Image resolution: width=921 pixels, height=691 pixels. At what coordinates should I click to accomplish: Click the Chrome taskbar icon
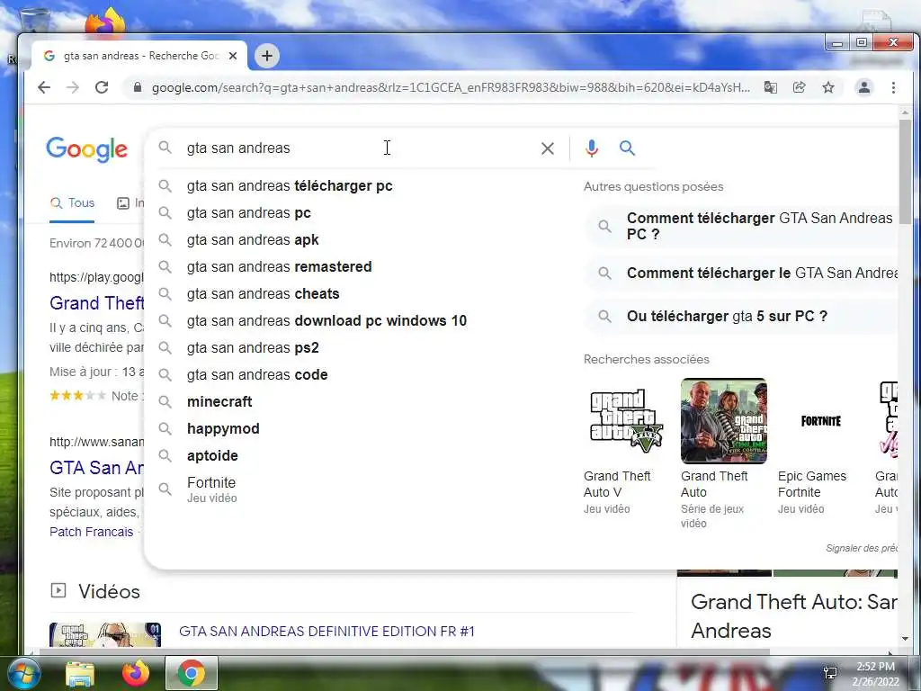(x=192, y=673)
